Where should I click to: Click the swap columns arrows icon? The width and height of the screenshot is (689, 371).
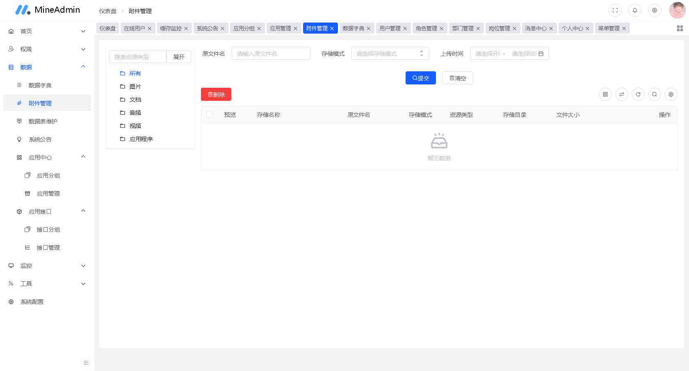pyautogui.click(x=622, y=94)
